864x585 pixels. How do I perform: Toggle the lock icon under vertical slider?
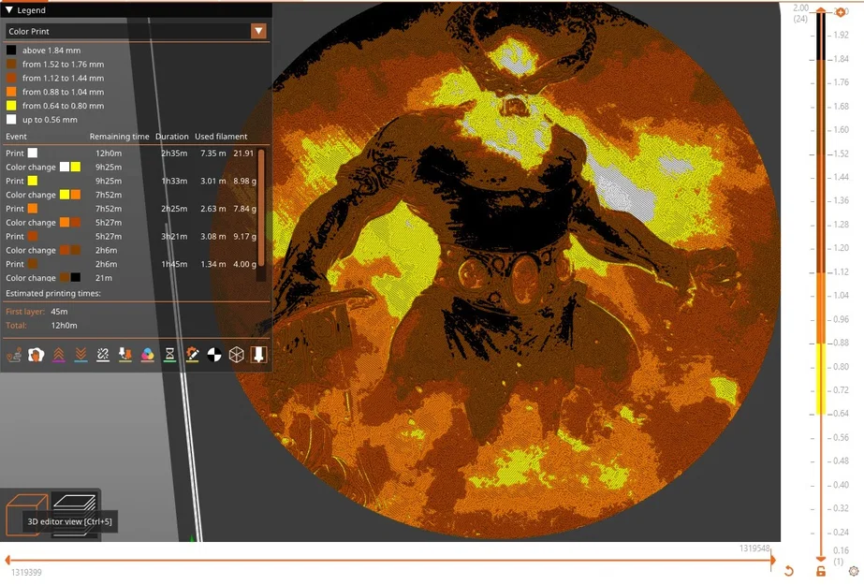[821, 571]
